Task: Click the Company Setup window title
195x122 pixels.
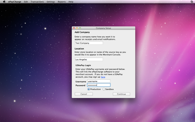Action: (x=103, y=28)
